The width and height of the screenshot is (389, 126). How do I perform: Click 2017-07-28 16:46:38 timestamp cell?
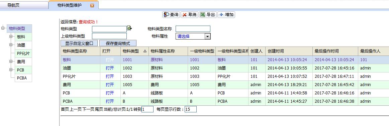(x=335, y=101)
